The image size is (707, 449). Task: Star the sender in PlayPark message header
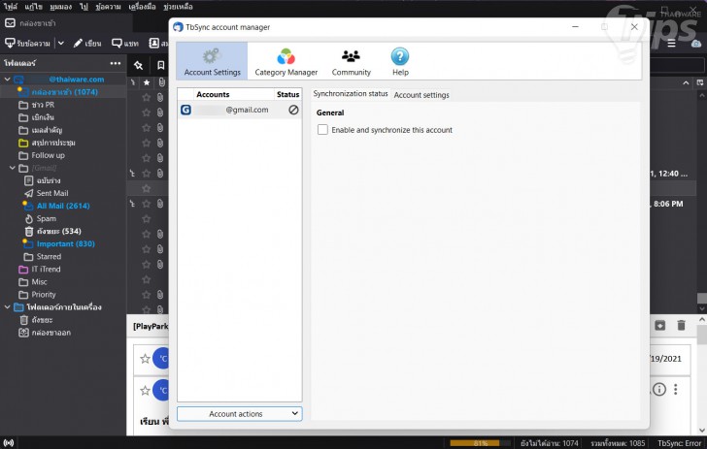tap(145, 359)
